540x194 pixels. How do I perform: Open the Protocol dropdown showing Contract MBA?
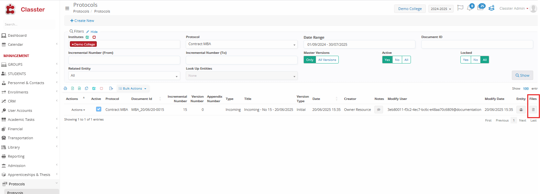[x=241, y=44]
